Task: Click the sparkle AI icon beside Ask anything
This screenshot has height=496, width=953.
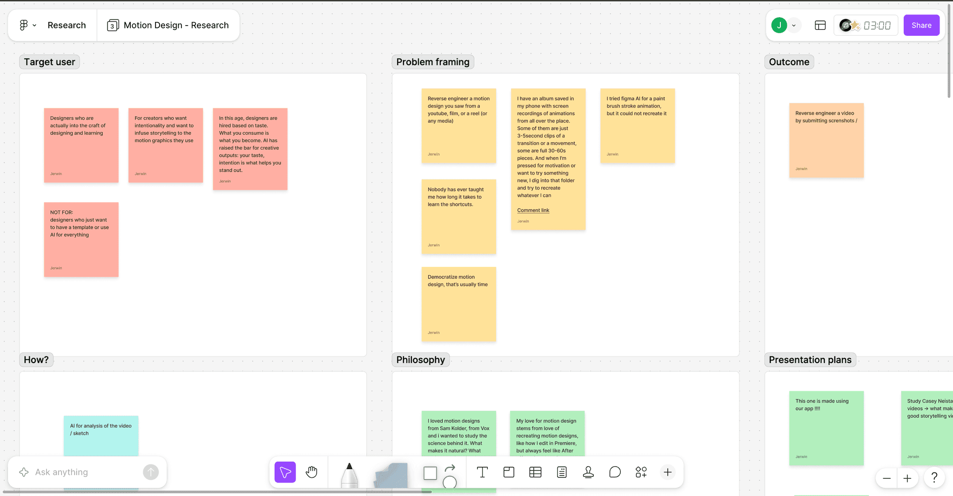Action: coord(24,472)
